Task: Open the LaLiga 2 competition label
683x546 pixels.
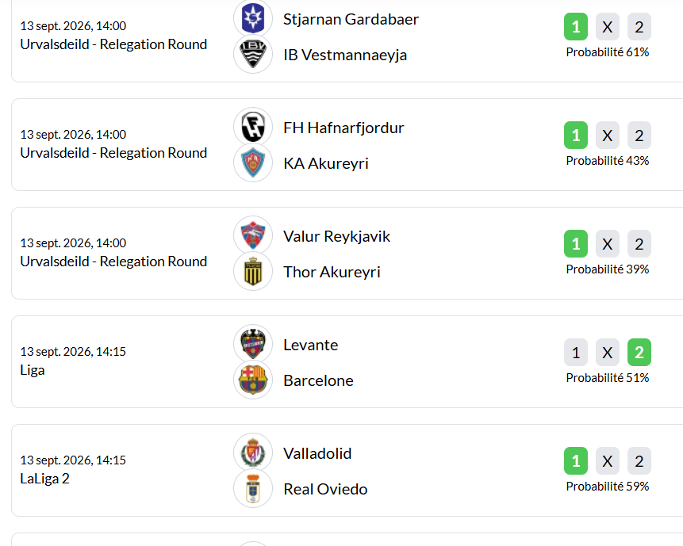Action: (45, 479)
